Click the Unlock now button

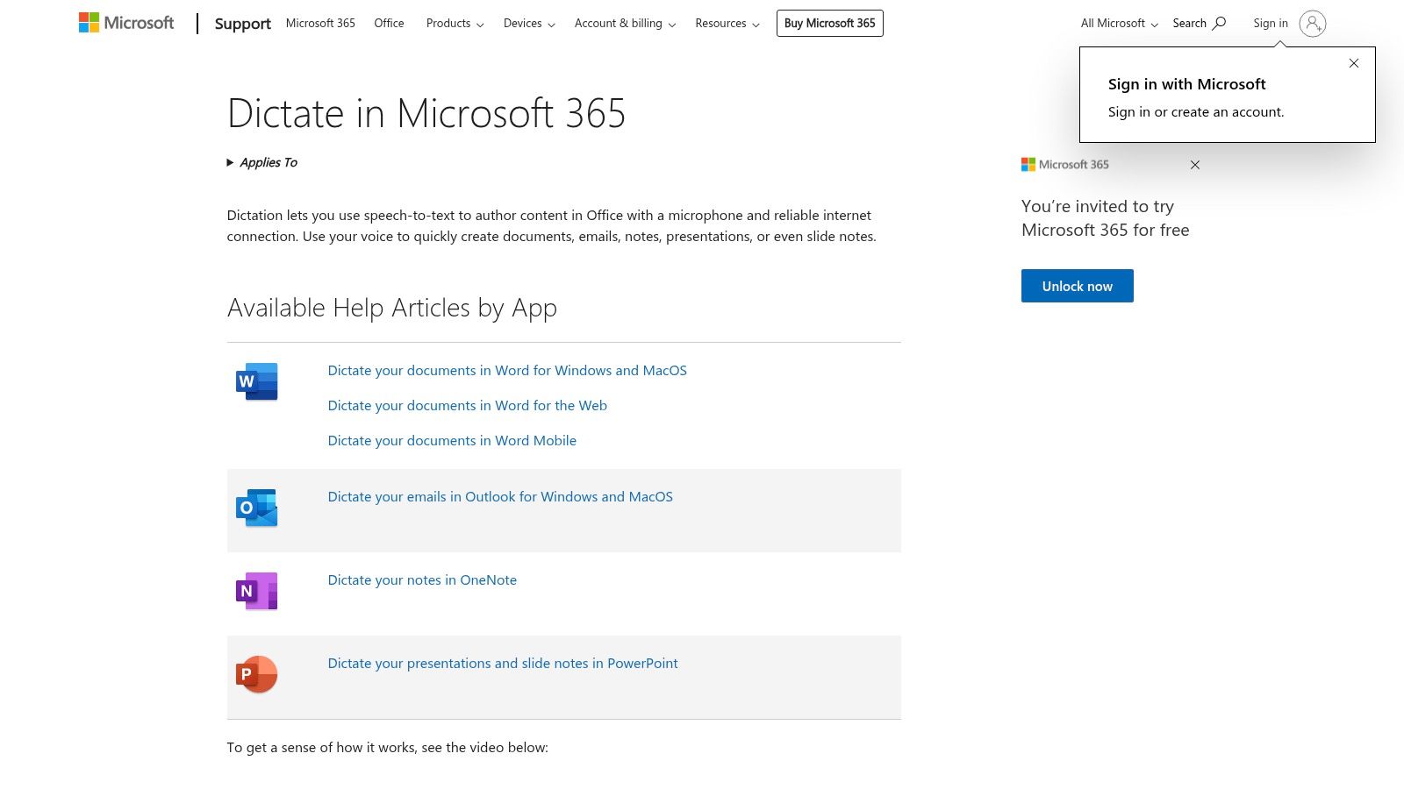(x=1078, y=286)
